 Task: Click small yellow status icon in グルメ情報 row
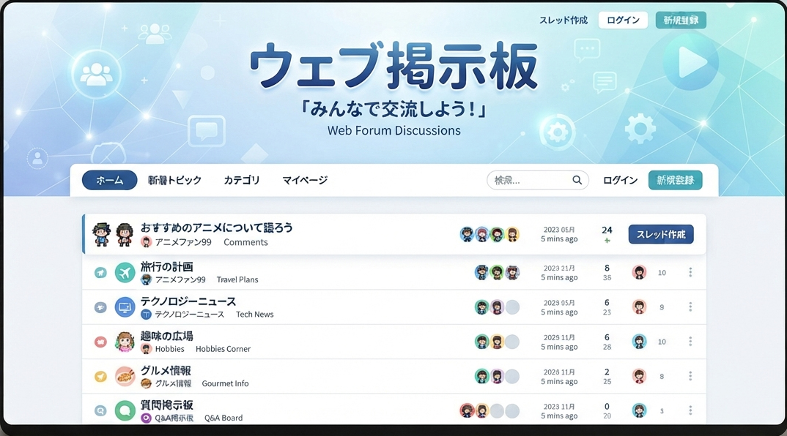[100, 376]
